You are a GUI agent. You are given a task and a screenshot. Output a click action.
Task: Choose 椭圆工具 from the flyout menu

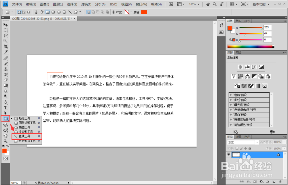[27, 127]
